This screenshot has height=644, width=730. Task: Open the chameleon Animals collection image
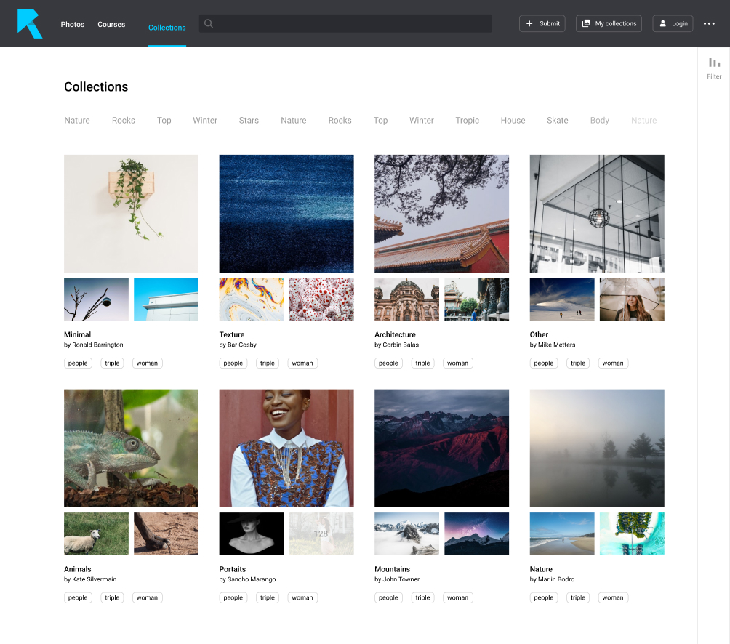click(131, 448)
